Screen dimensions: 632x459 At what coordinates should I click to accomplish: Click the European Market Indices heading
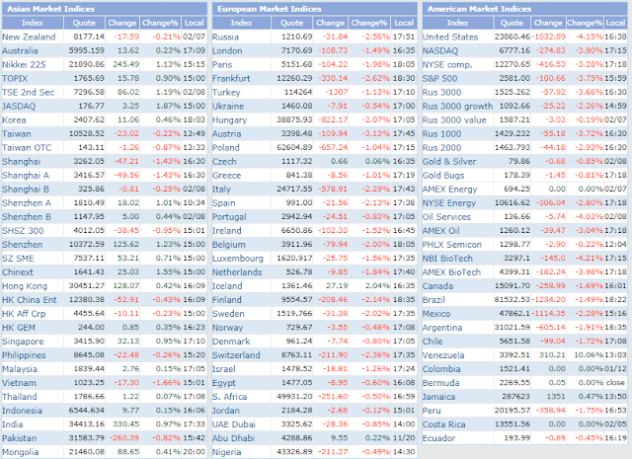[270, 9]
